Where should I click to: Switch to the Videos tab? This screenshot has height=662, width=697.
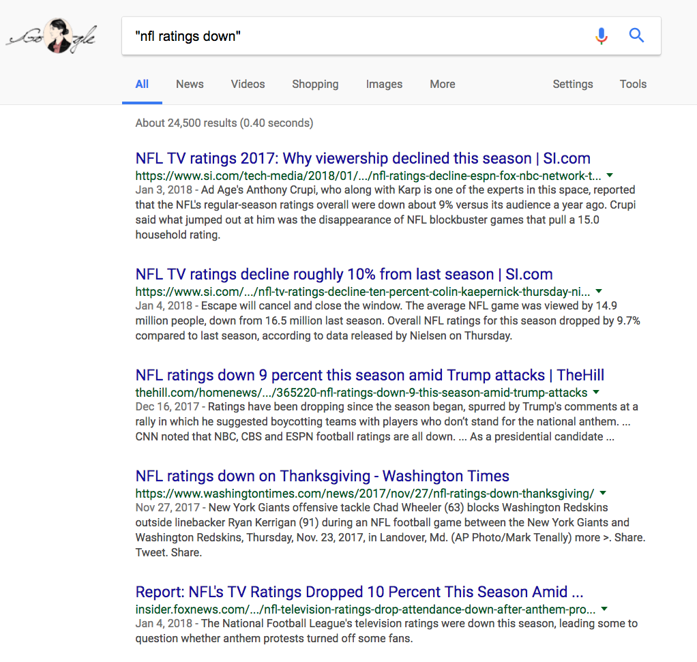(x=248, y=84)
